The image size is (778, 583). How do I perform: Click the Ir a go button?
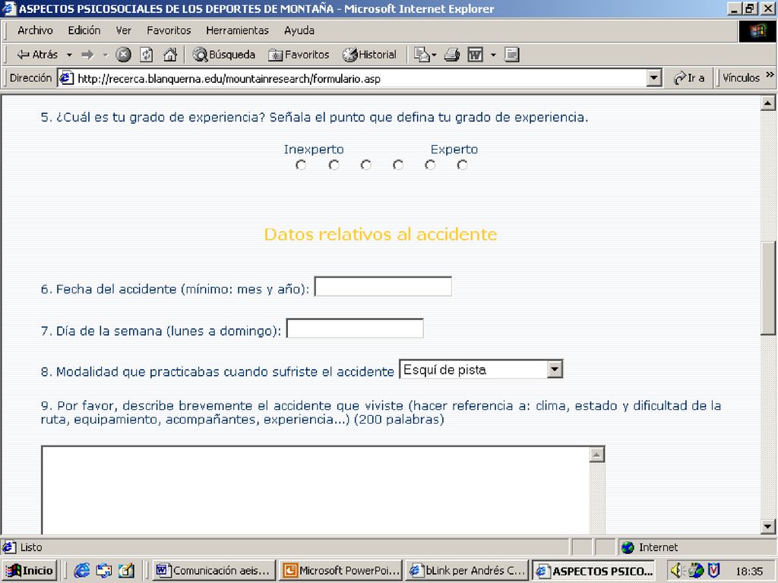tap(689, 78)
